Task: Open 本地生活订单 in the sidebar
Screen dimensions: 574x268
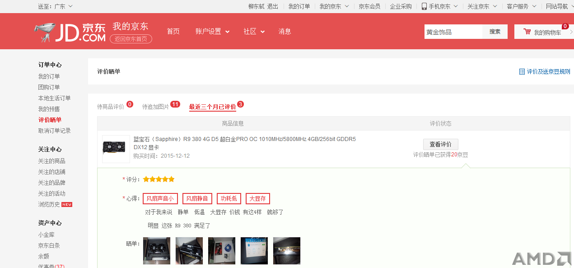Action: [x=54, y=98]
